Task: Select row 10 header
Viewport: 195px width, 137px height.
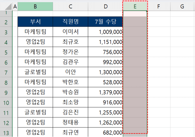Action: [6, 102]
